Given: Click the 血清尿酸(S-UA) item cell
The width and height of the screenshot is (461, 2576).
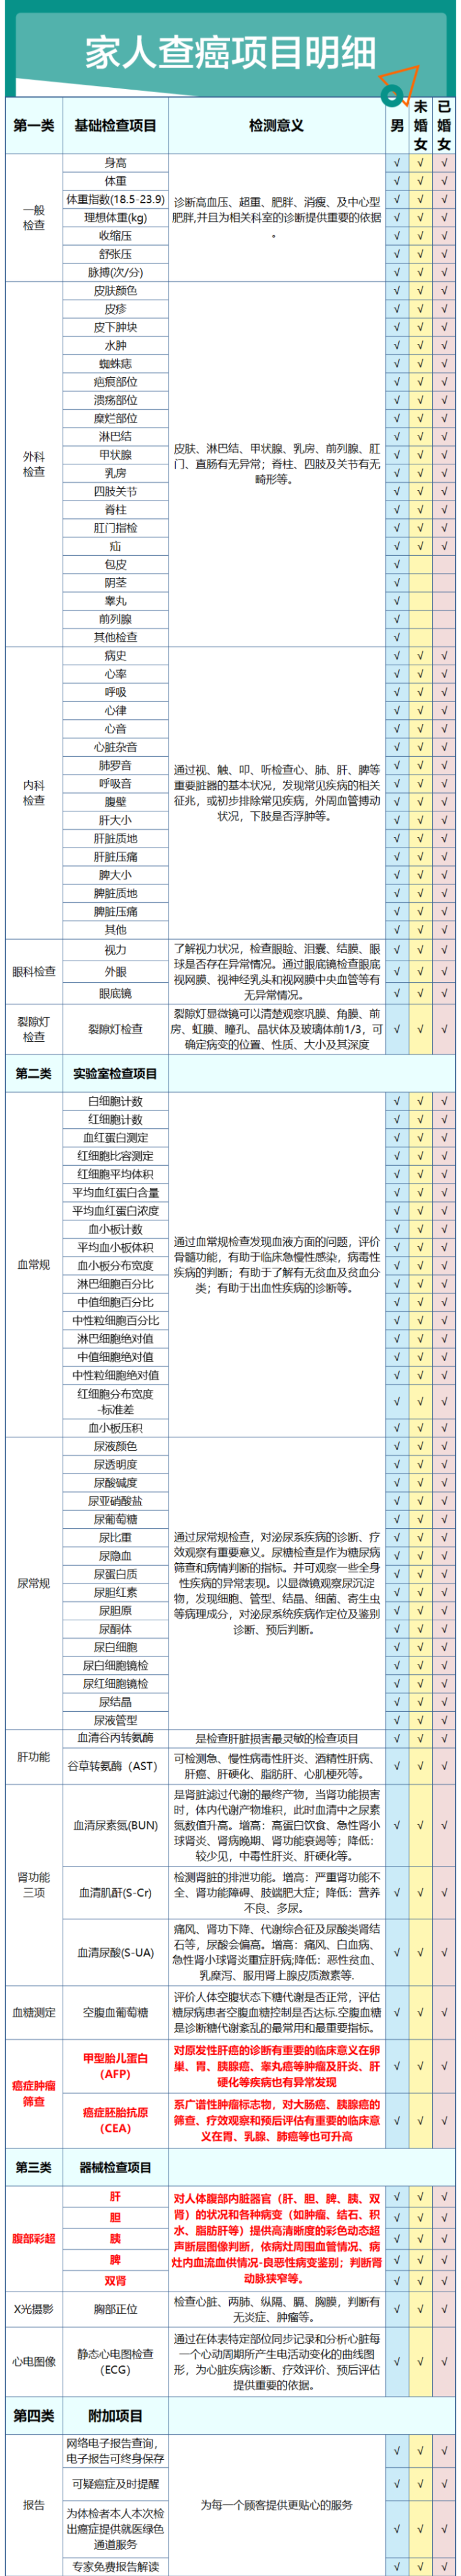Looking at the screenshot, I should point(115,1952).
